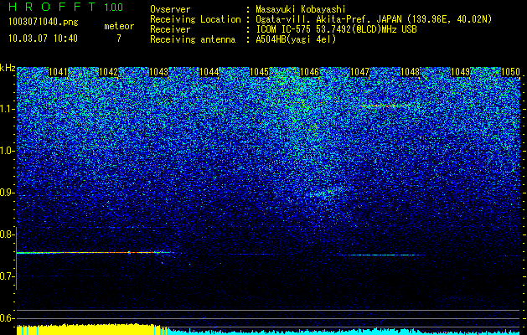Click the Receiving Location line, Ogata-vill. Akita-Pref.
Image resolution: width=527 pixels, height=335 pixels.
374,19
